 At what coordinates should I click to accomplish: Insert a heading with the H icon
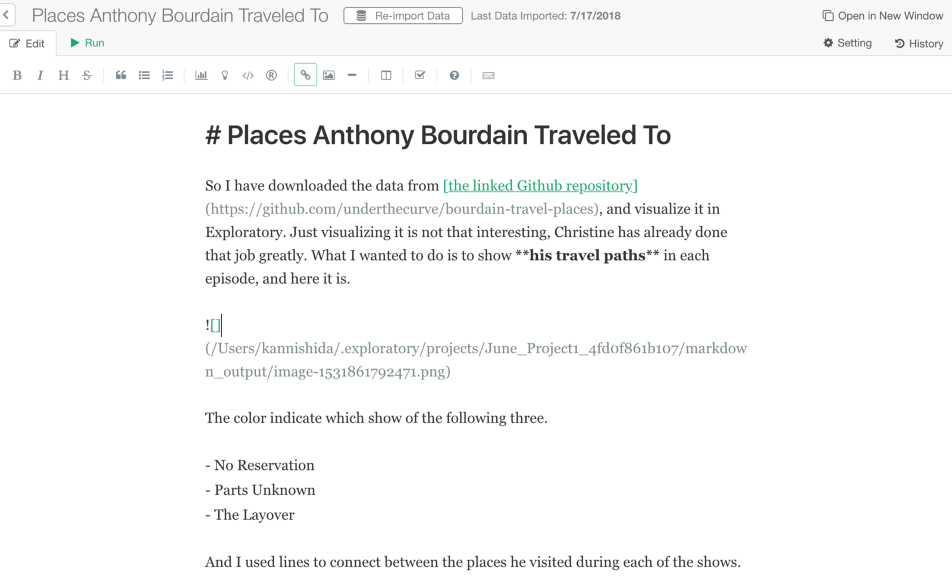[63, 75]
